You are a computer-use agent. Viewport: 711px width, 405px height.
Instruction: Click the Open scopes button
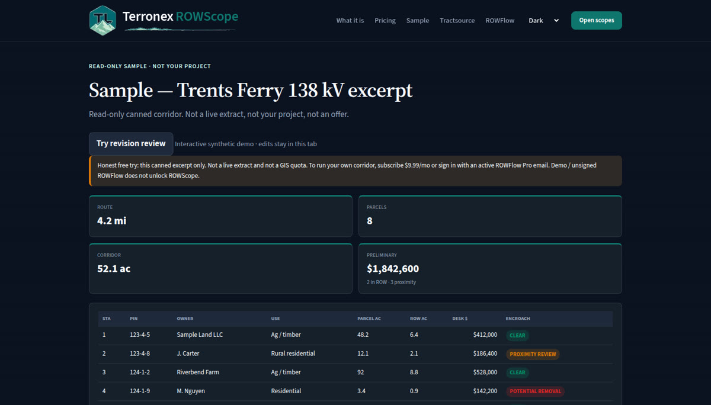597,20
